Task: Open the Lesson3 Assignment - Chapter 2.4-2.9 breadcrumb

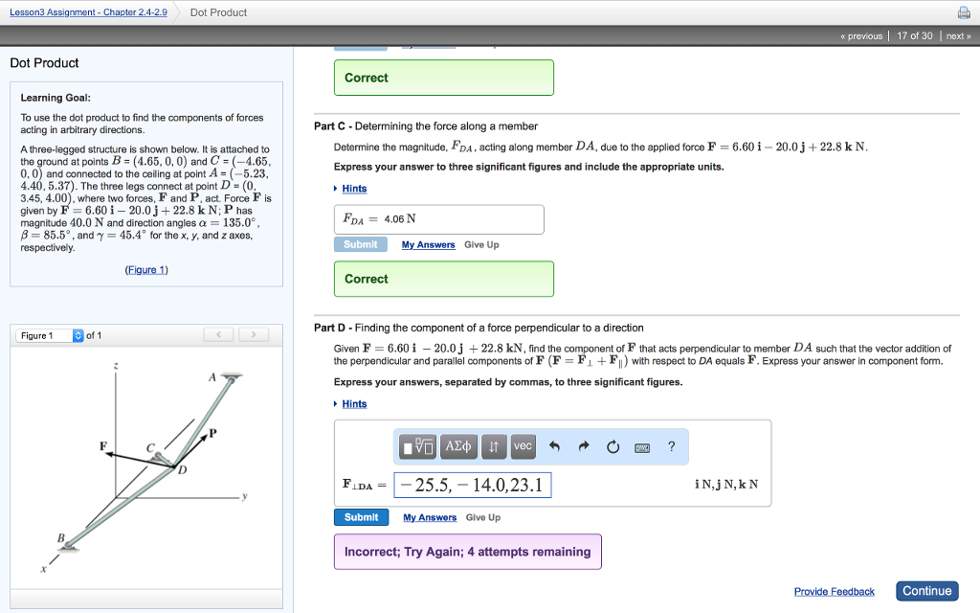Action: pyautogui.click(x=87, y=12)
